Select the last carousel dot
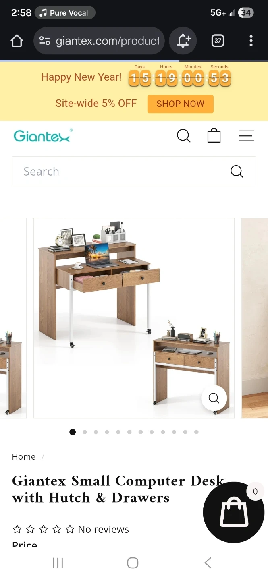The image size is (268, 580). click(196, 432)
